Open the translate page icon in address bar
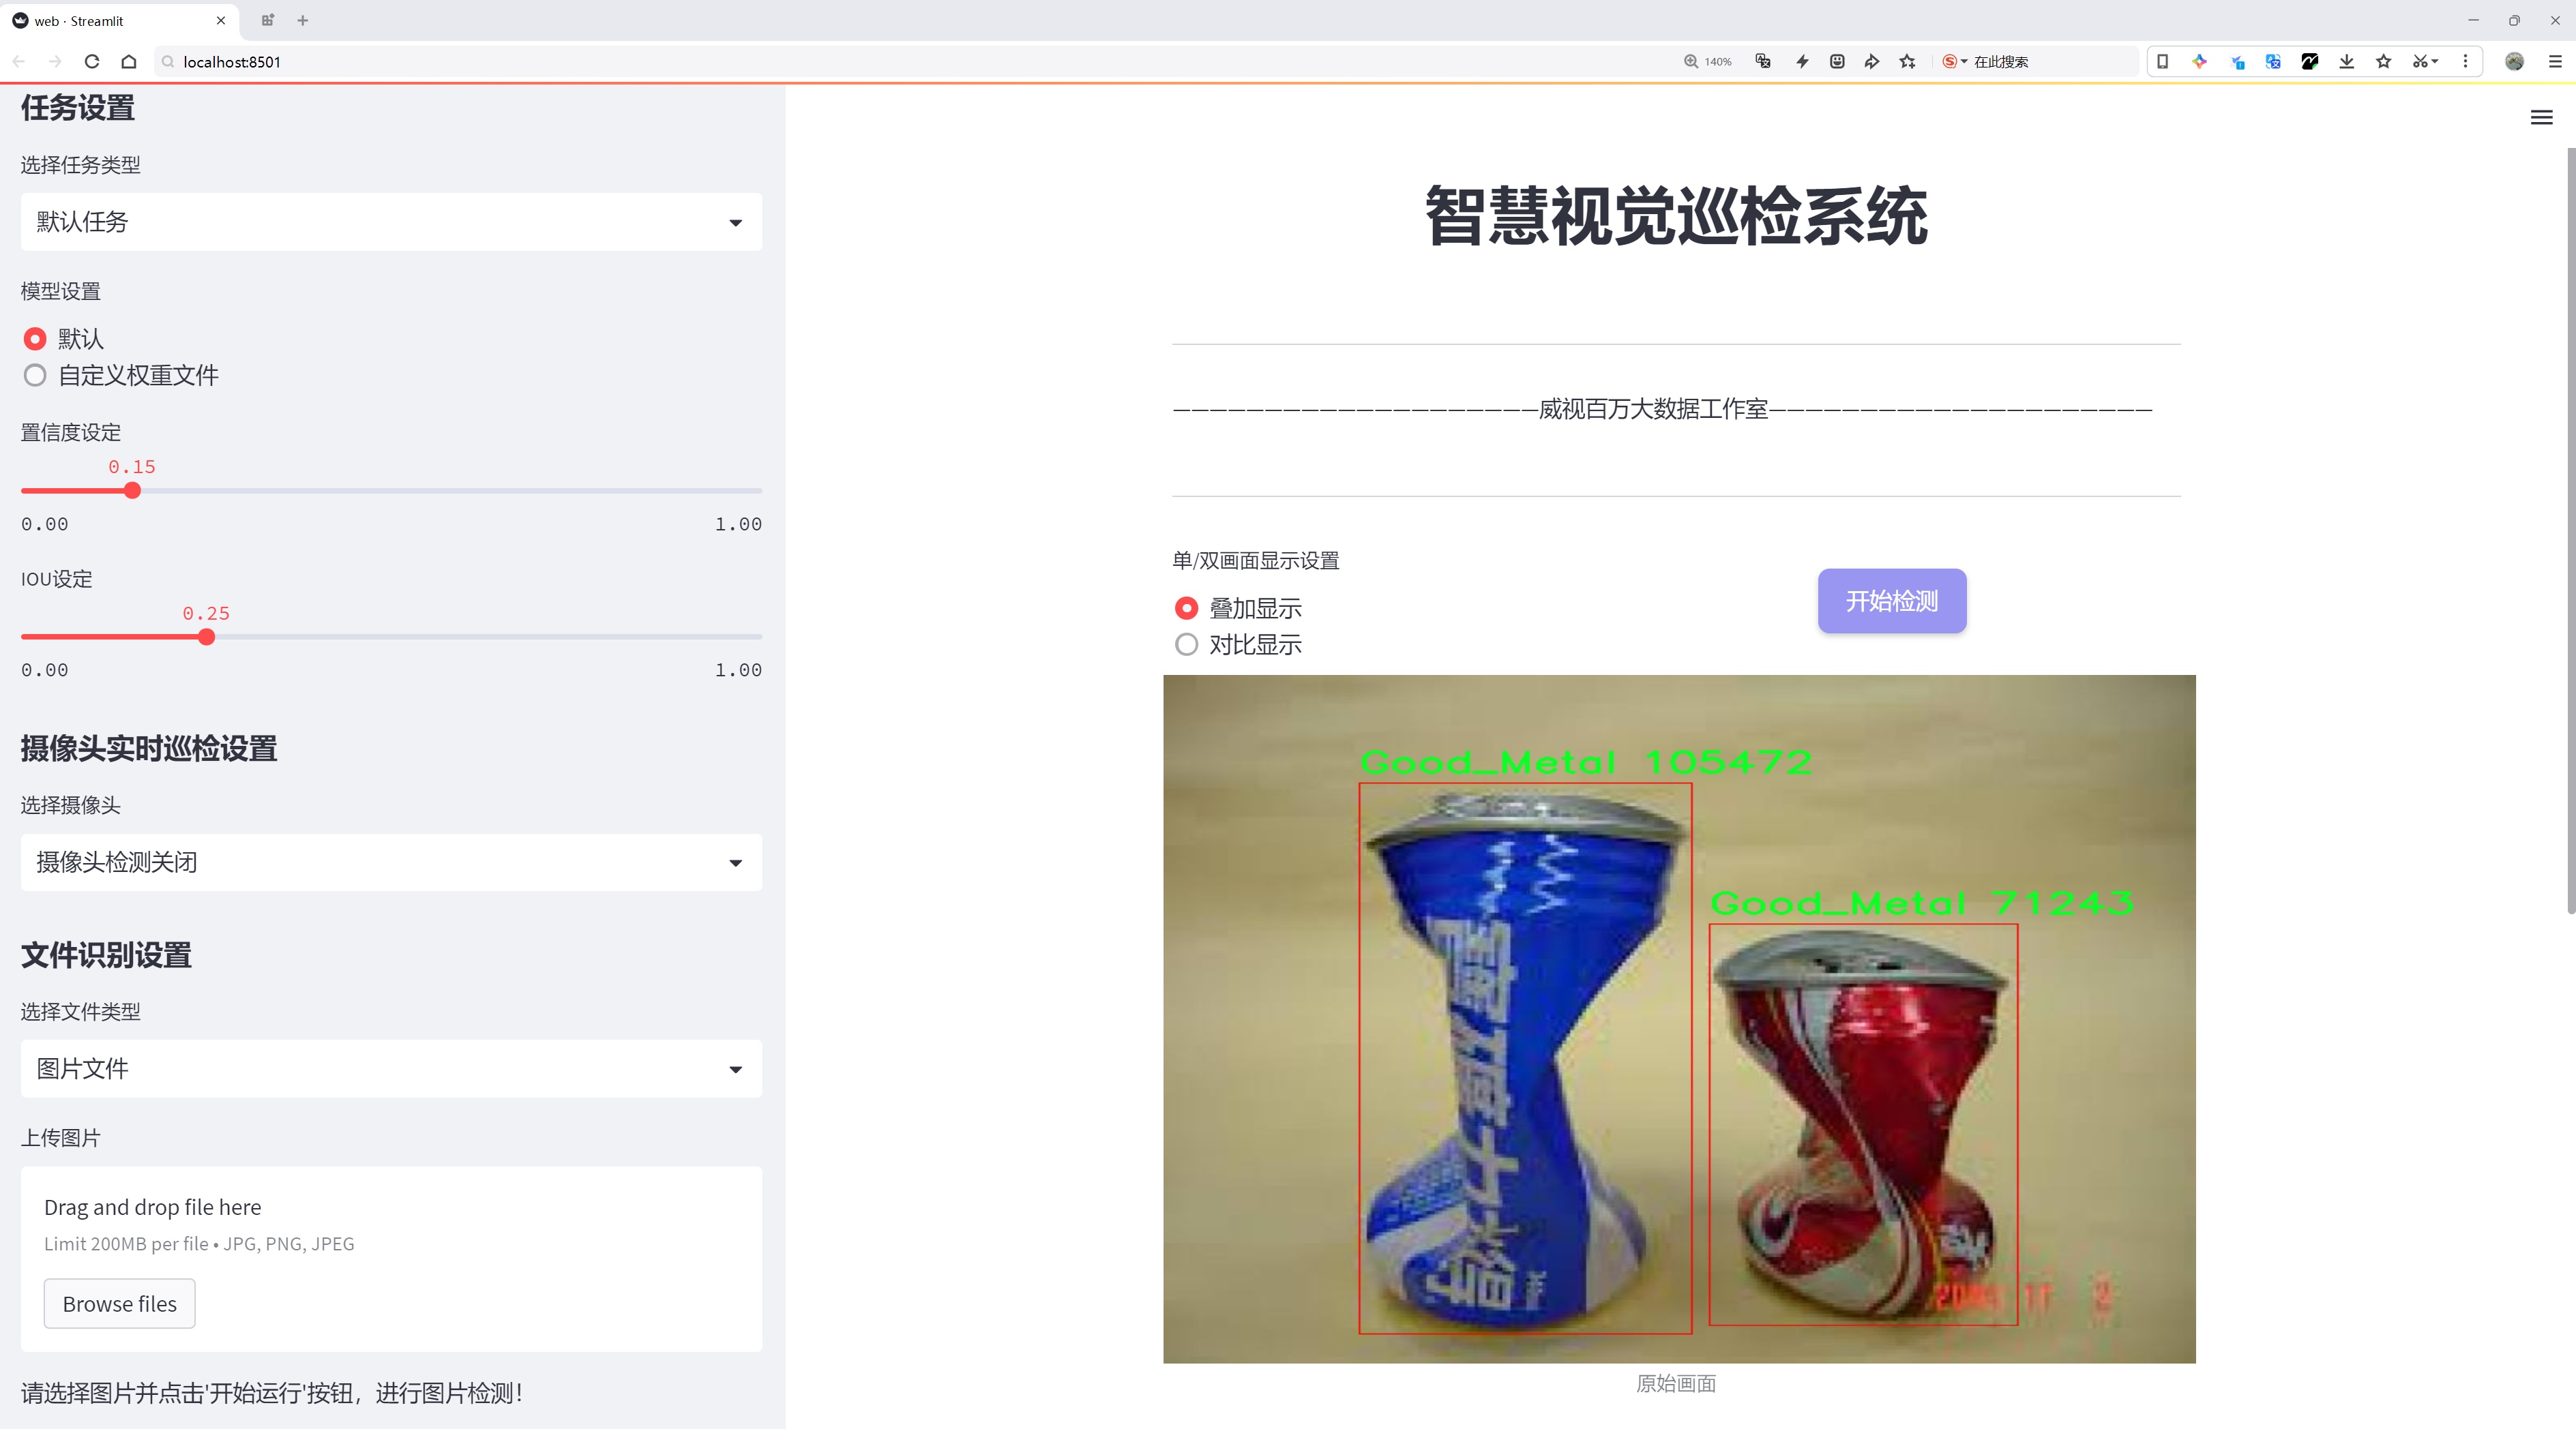 click(x=1763, y=62)
